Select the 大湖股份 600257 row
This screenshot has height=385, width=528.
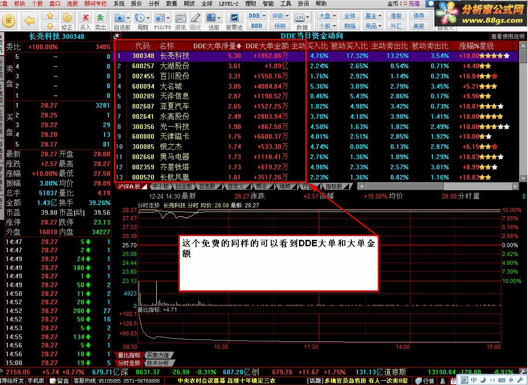click(x=317, y=66)
